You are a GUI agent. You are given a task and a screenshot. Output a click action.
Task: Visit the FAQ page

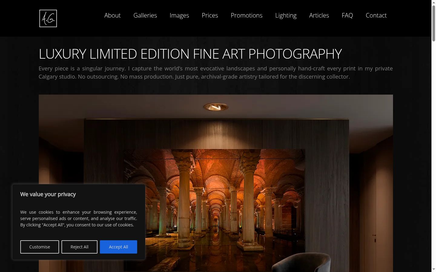coord(347,15)
